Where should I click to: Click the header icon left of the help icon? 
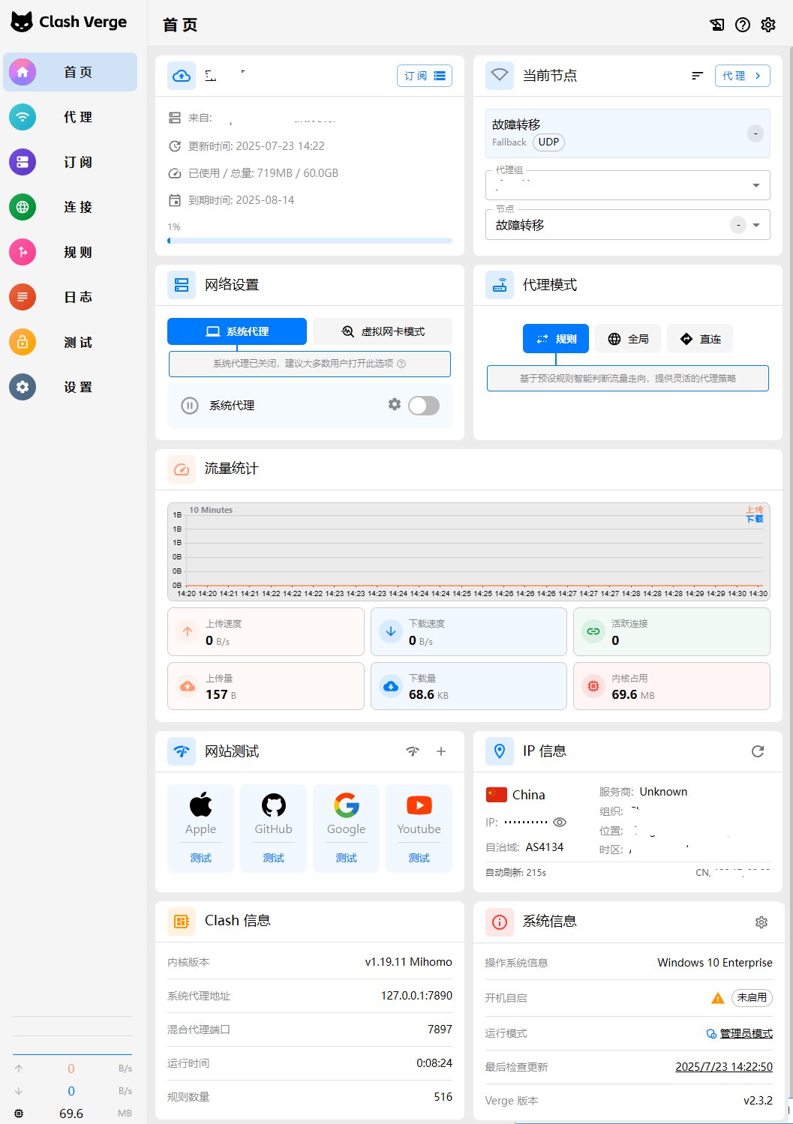[717, 25]
